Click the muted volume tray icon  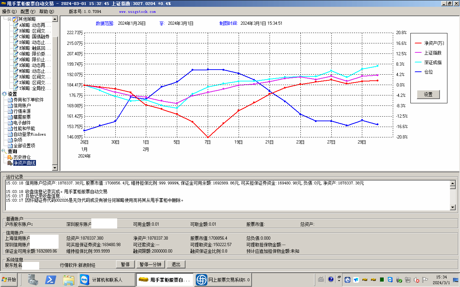tap(417, 280)
